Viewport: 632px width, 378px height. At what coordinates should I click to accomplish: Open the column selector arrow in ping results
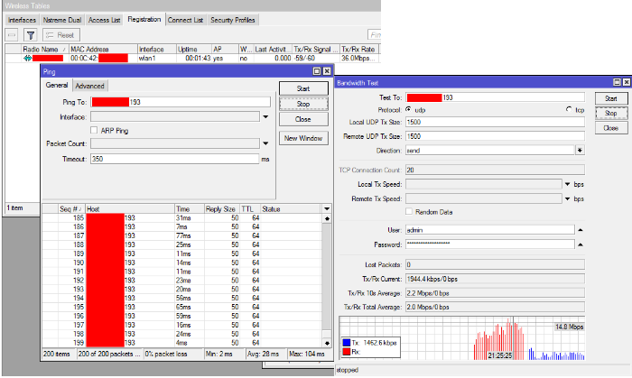click(x=327, y=209)
